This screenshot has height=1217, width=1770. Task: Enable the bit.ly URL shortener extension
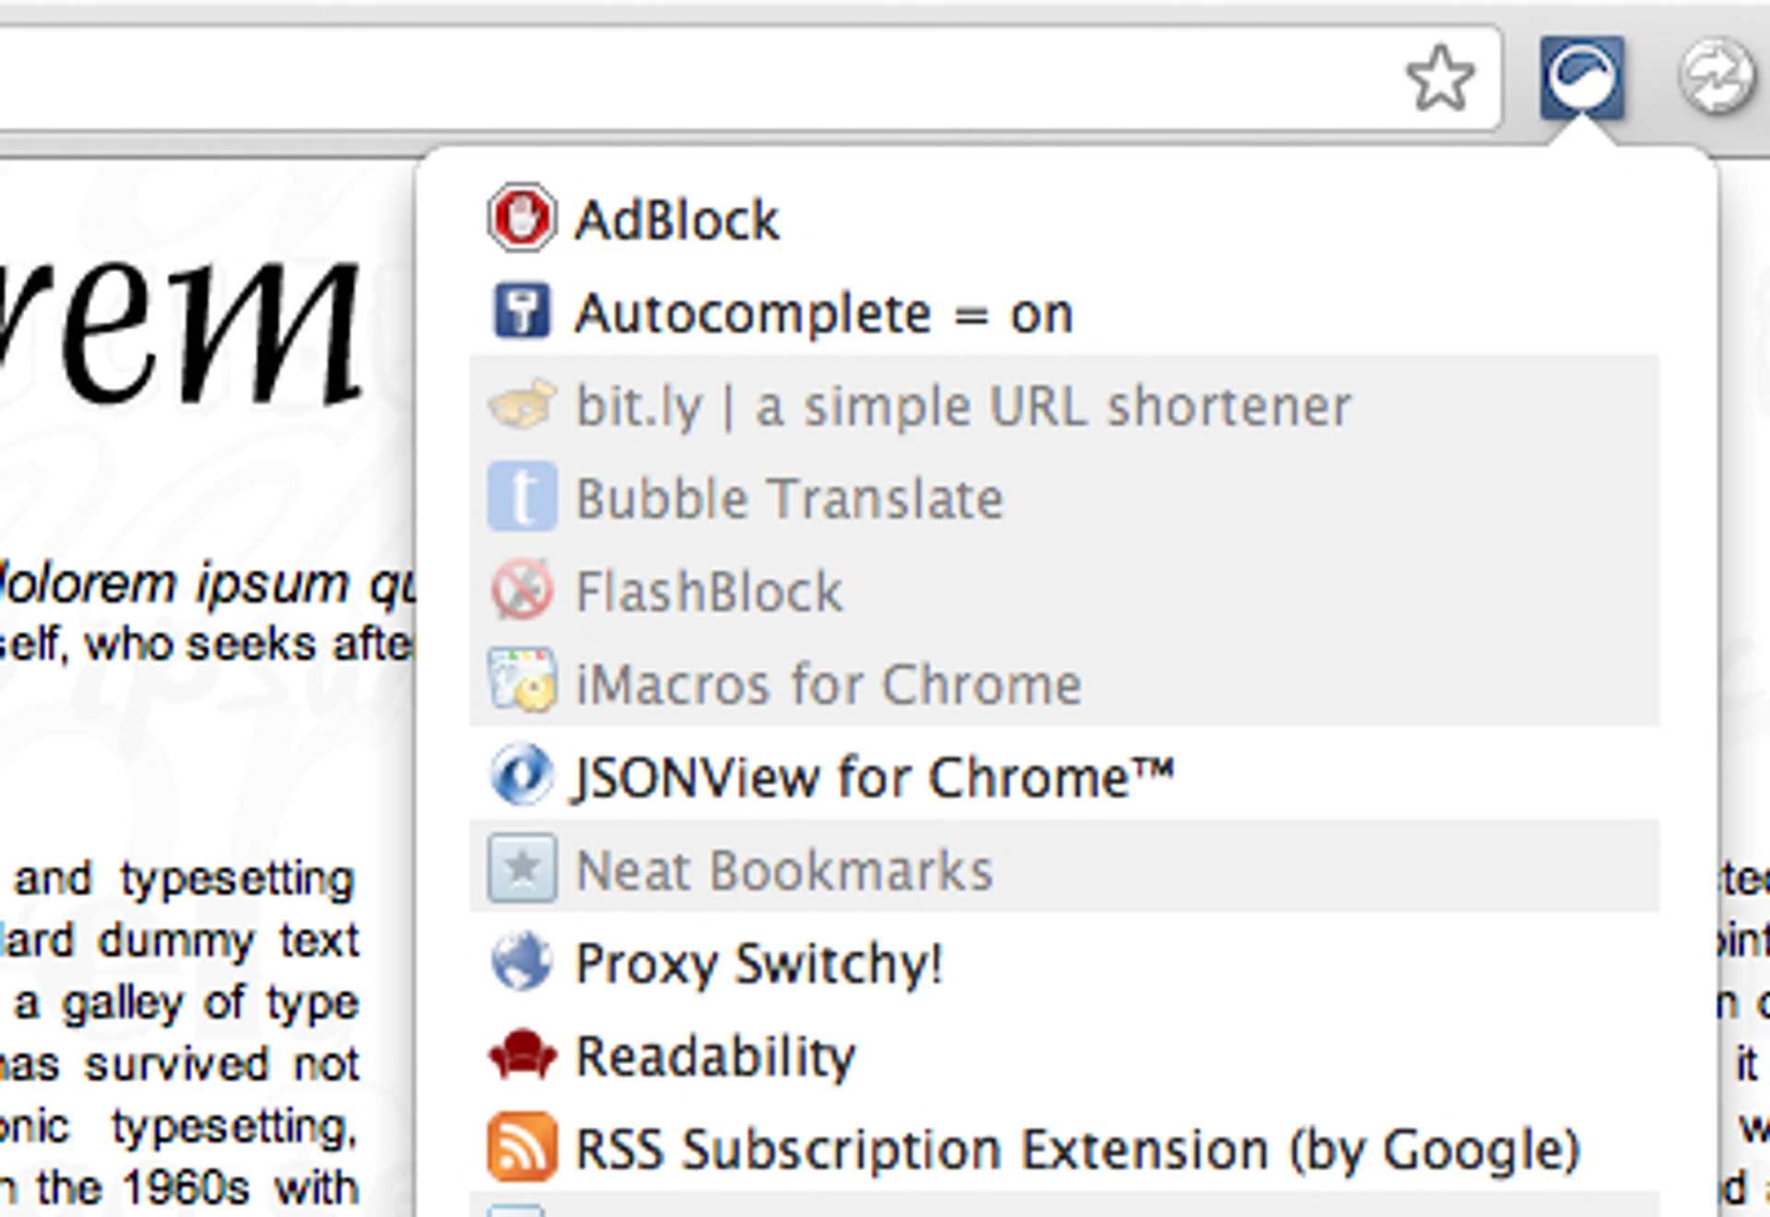coord(962,406)
